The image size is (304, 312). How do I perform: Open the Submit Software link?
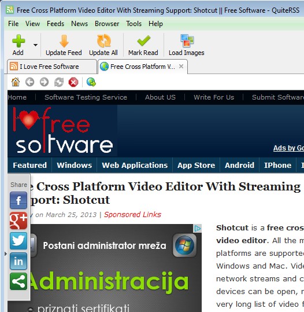tap(278, 97)
